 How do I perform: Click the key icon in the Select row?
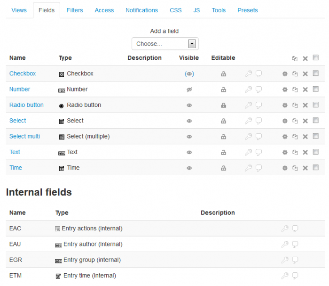tap(248, 121)
